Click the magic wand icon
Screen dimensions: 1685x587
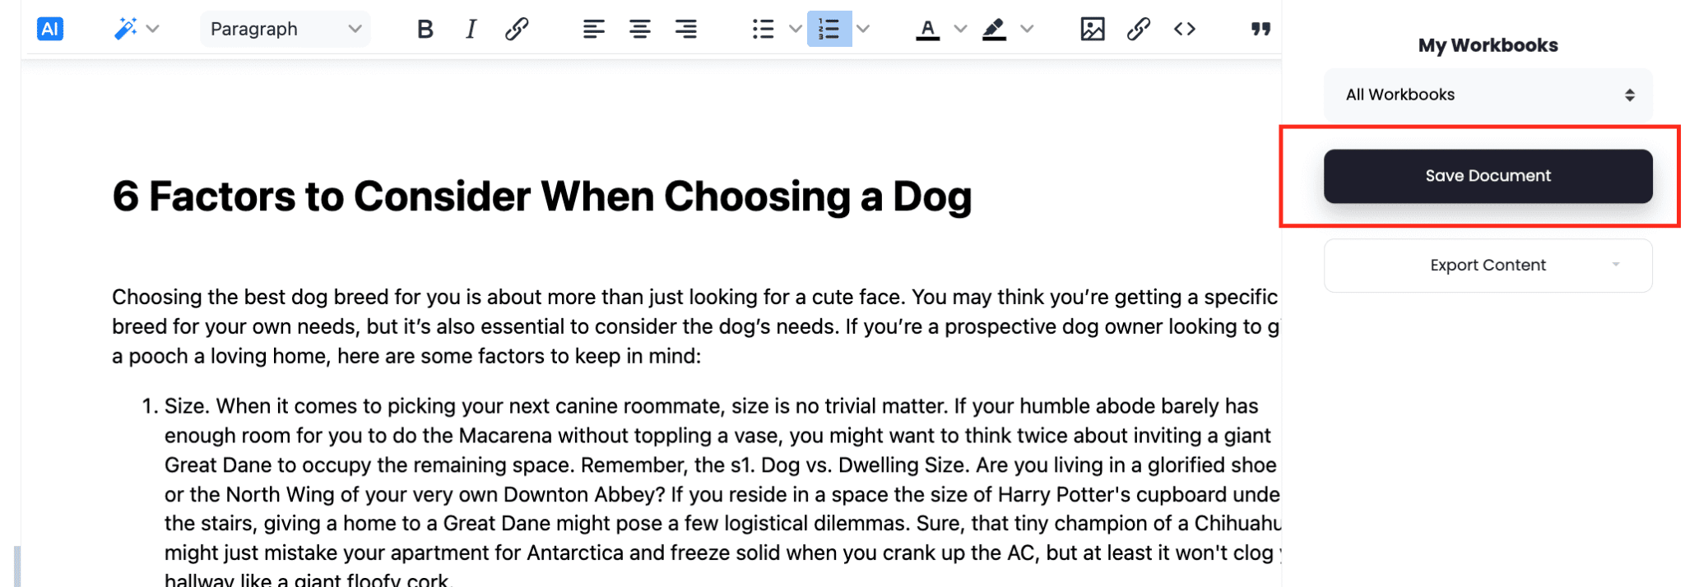(125, 29)
